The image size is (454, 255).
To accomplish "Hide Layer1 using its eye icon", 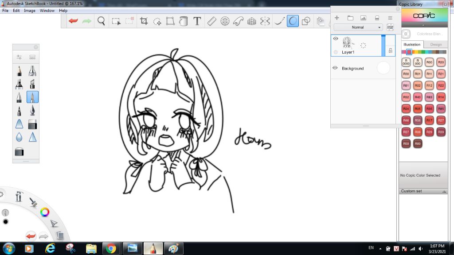I will pos(336,39).
